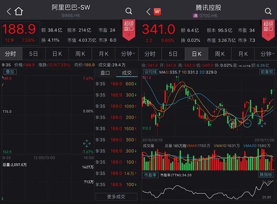Tap VMA10:1631万 label
The width and height of the screenshot is (277, 204).
tap(227, 146)
